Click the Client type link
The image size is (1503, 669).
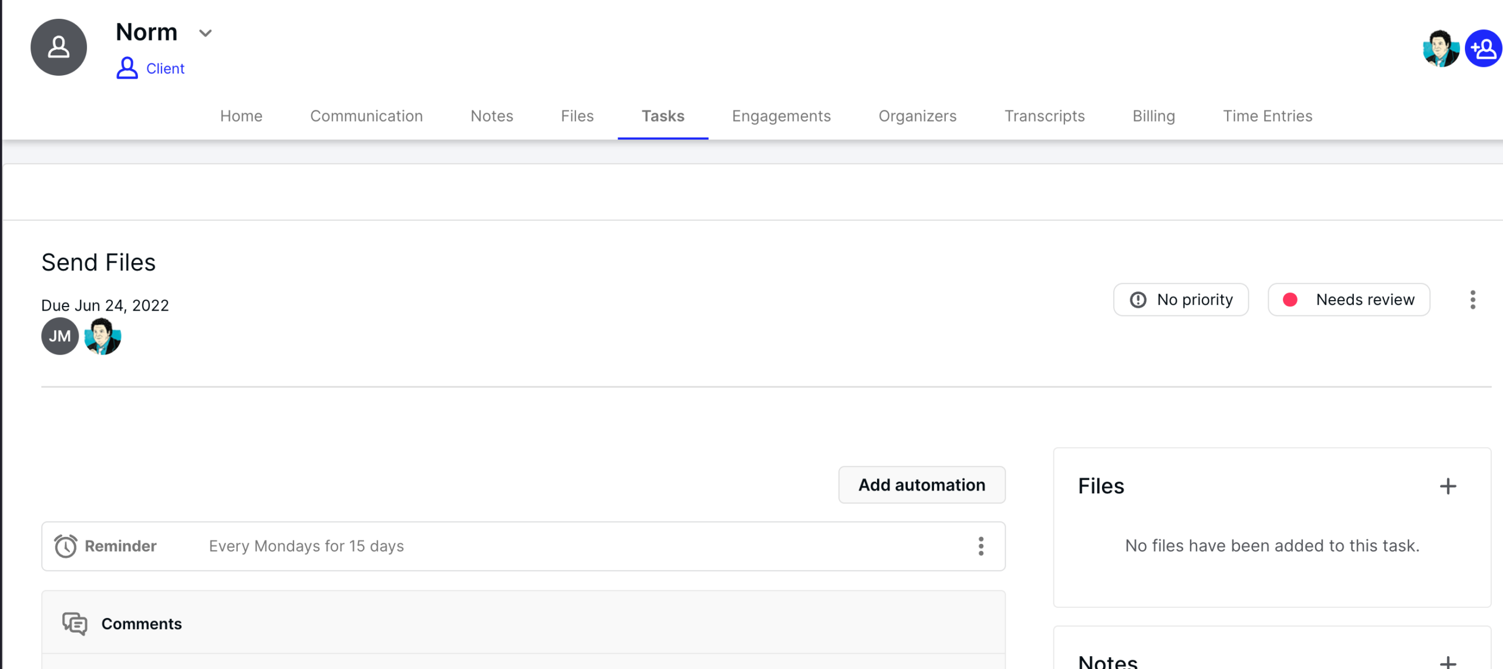pyautogui.click(x=165, y=69)
